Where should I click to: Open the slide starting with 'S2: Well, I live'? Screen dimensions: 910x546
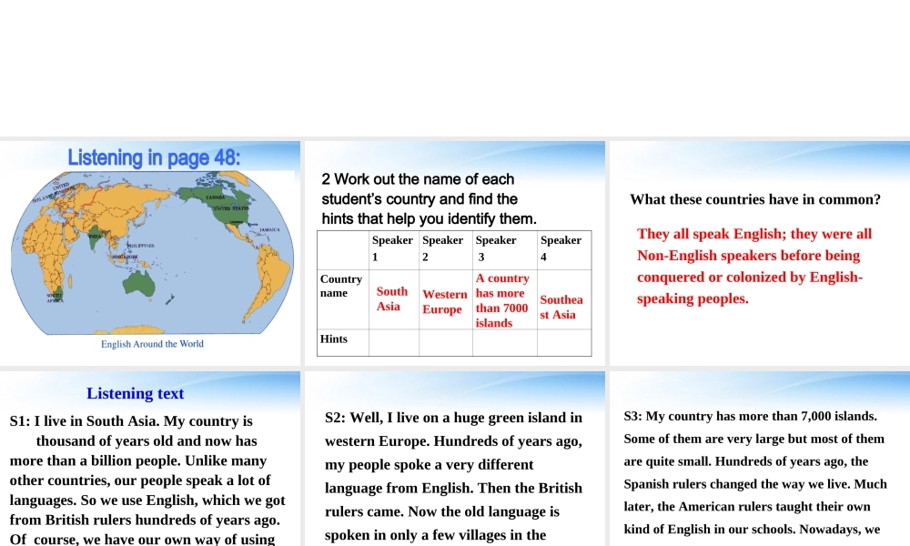tap(454, 459)
